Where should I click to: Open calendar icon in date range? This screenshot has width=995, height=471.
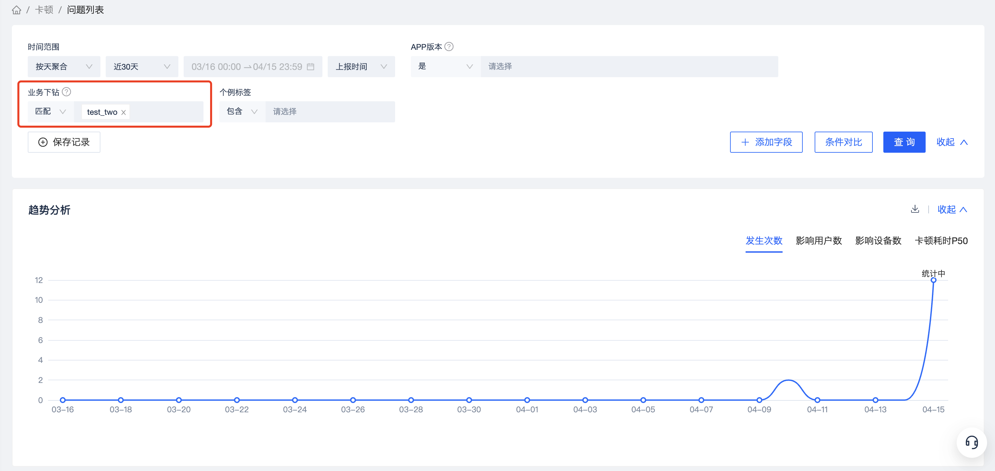click(311, 67)
